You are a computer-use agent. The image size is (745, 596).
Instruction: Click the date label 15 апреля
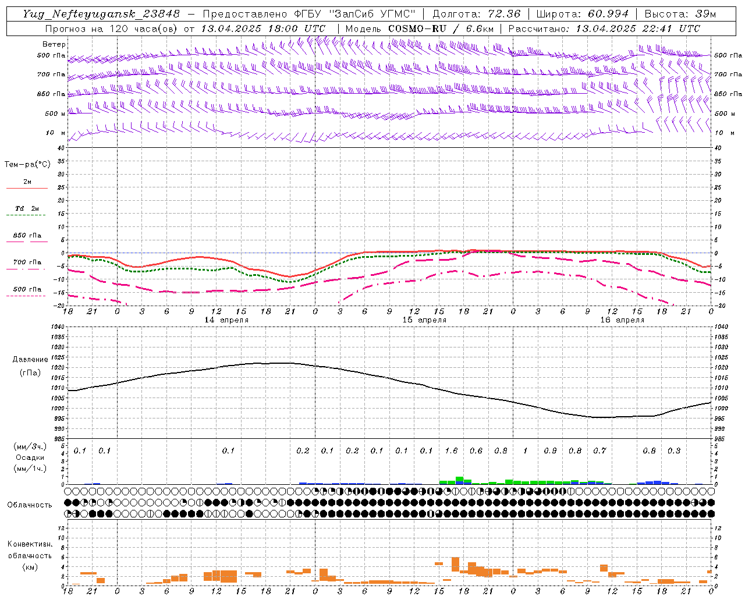pos(424,320)
